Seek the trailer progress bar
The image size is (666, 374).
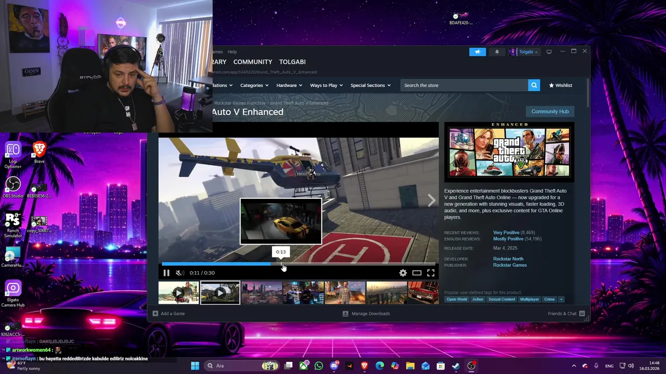[x=299, y=264]
